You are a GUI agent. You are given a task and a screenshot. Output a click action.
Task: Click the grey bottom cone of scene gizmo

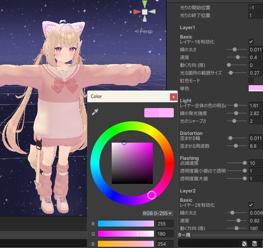click(x=145, y=19)
